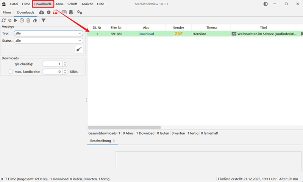Open the Abos menu
Screen dimensions: 303x182
click(59, 4)
